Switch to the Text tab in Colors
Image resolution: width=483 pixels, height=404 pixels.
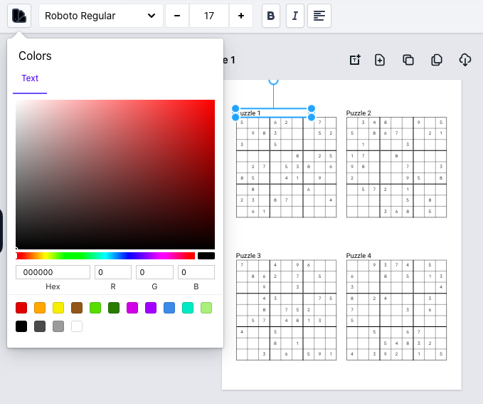point(30,78)
